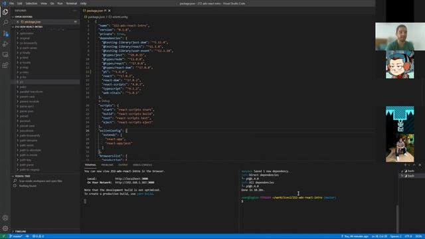Expand the path-to-regexp folder
Image resolution: width=425 pixels, height=239 pixels.
tap(29, 170)
